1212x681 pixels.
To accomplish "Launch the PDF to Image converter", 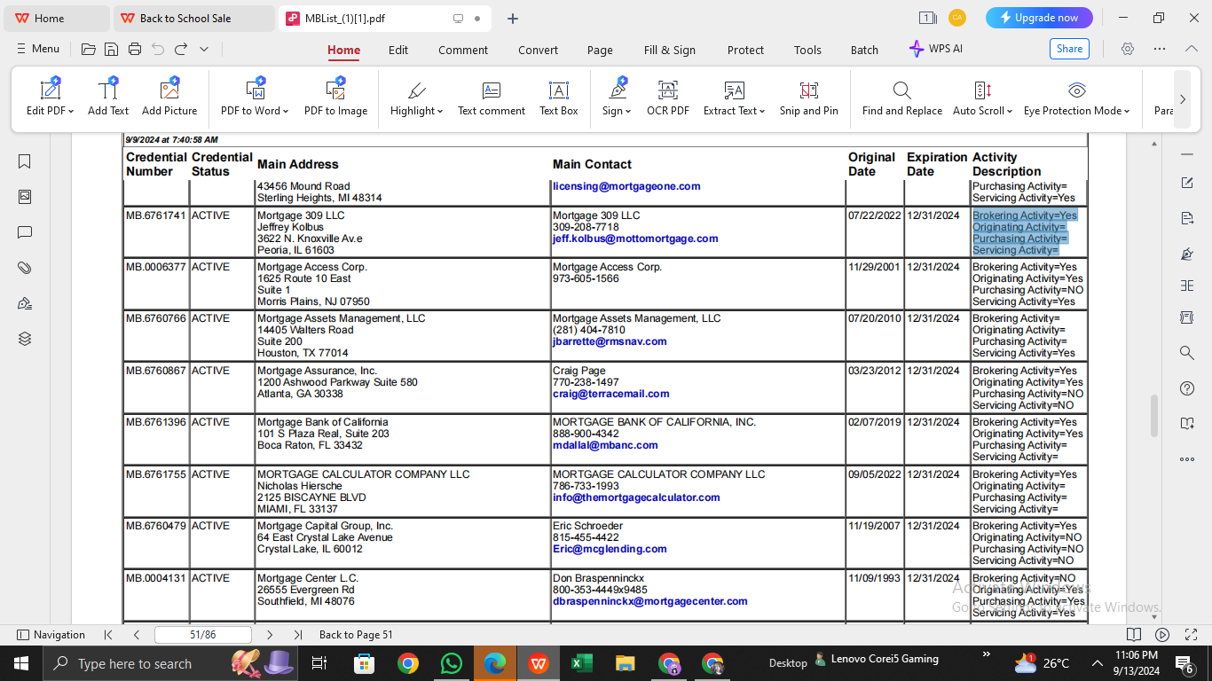I will point(335,98).
